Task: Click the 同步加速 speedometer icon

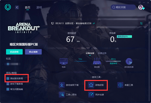Action: (x=91, y=94)
